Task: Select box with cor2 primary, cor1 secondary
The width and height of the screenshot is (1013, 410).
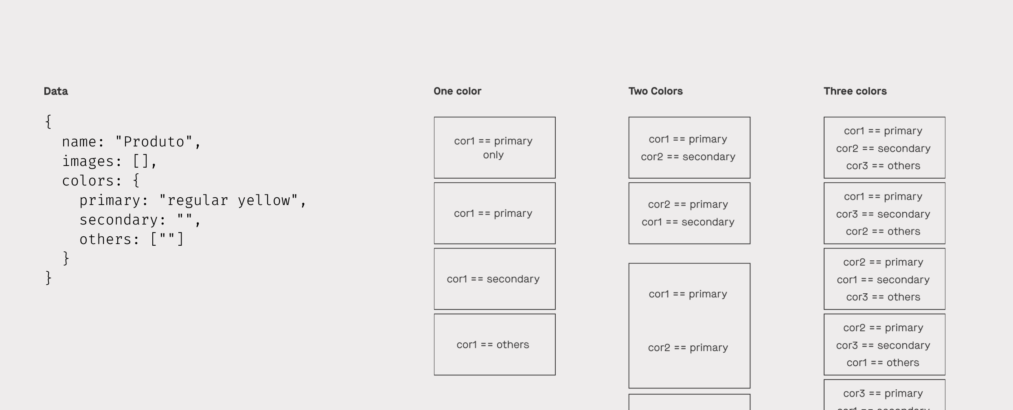Action: [689, 213]
